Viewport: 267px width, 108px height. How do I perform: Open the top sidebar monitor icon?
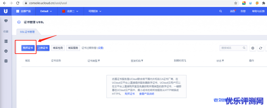click(x=6, y=21)
